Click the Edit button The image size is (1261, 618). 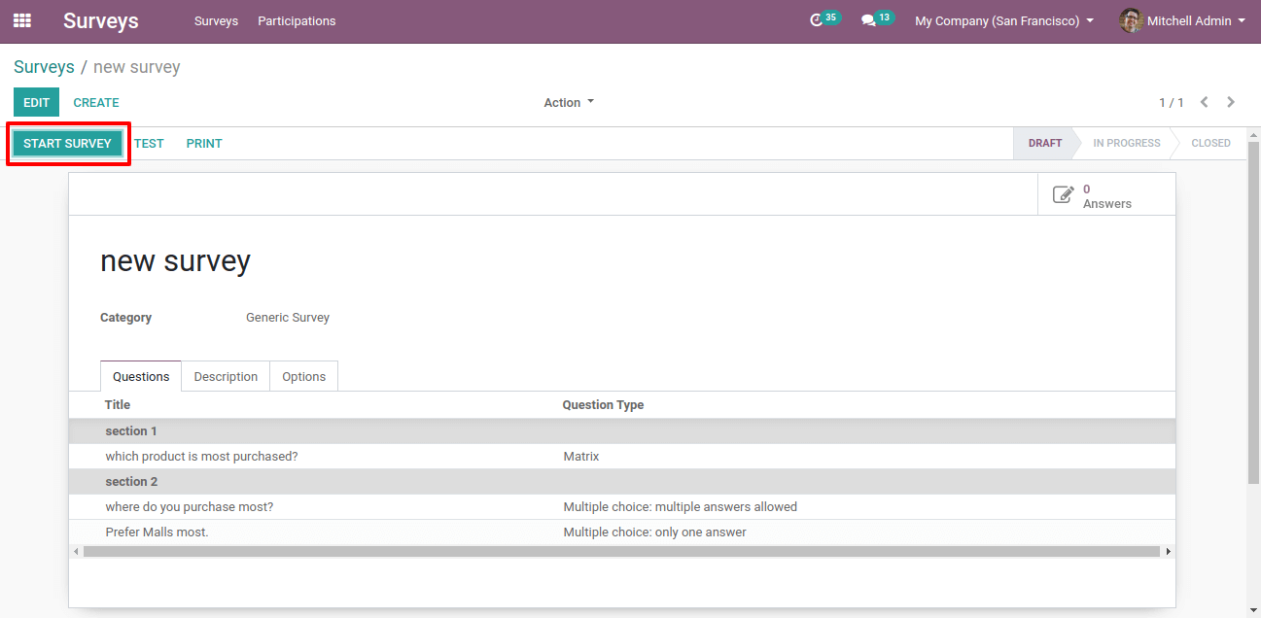point(36,102)
